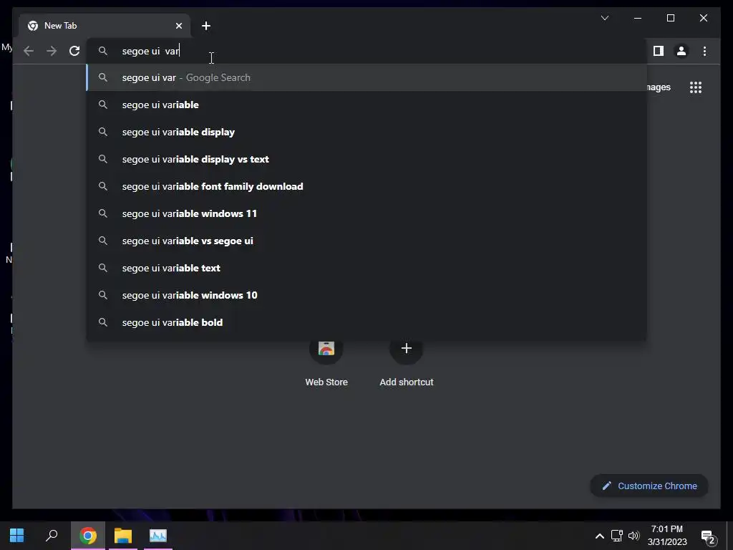Click the Chrome taskbar icon
The width and height of the screenshot is (733, 550).
88,536
